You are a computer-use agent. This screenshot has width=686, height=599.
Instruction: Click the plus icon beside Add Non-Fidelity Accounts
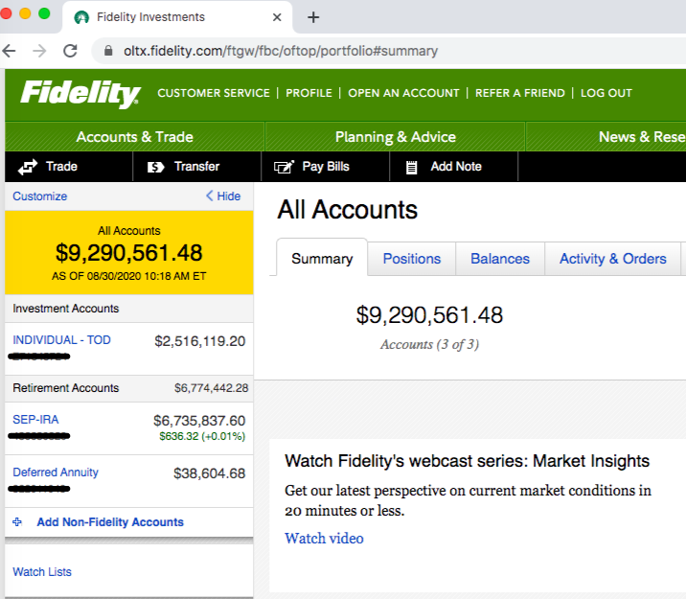pos(17,521)
